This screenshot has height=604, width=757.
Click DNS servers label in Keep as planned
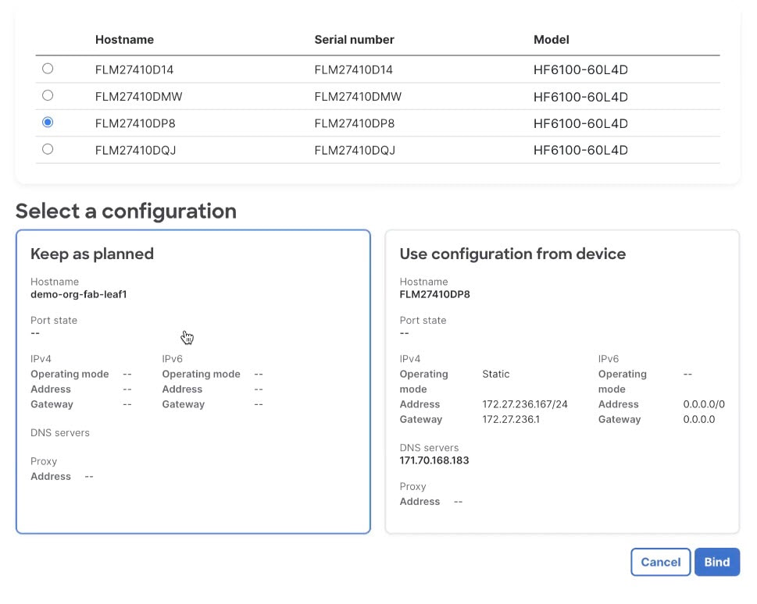coord(60,433)
